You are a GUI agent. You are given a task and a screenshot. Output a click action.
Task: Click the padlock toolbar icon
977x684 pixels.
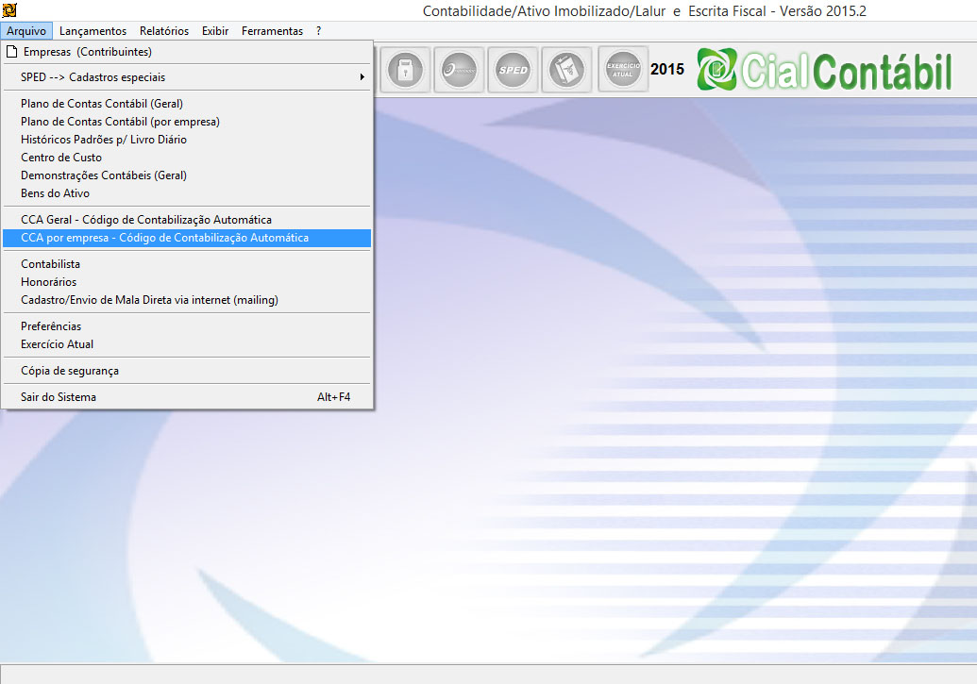tap(406, 70)
